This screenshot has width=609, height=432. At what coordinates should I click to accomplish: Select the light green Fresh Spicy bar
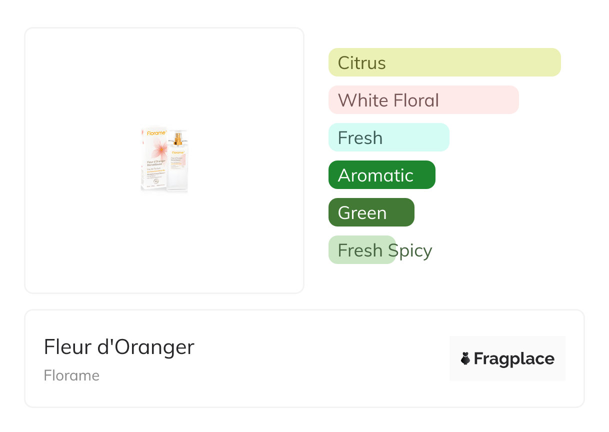358,250
